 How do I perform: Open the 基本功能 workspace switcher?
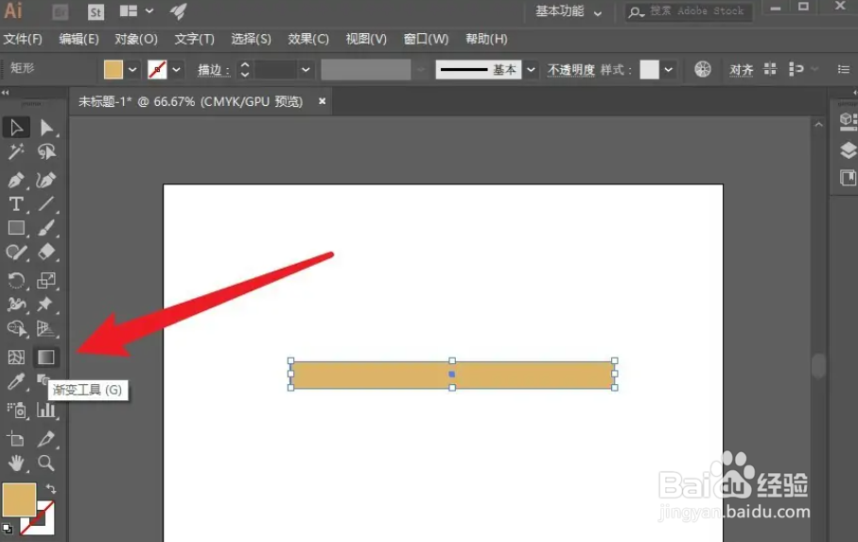568,11
